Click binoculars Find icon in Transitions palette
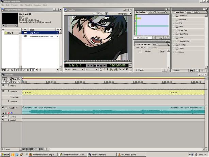 pyautogui.click(x=191, y=70)
